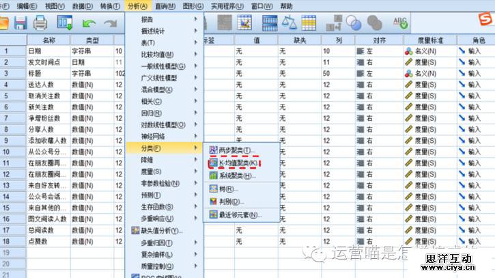Open the recall dialog toolbar icon

pyautogui.click(x=65, y=23)
